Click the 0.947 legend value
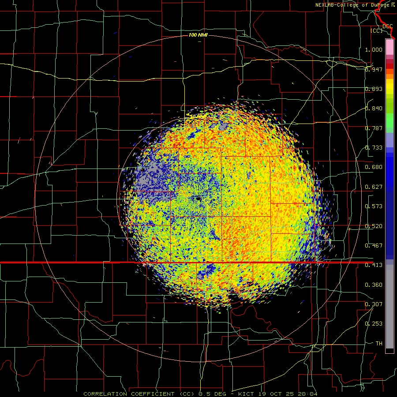Image resolution: width=397 pixels, height=397 pixels. (374, 69)
